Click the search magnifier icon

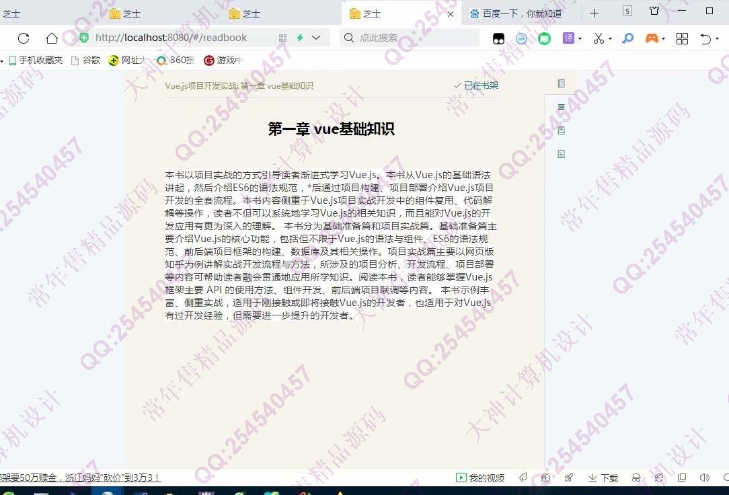(348, 38)
